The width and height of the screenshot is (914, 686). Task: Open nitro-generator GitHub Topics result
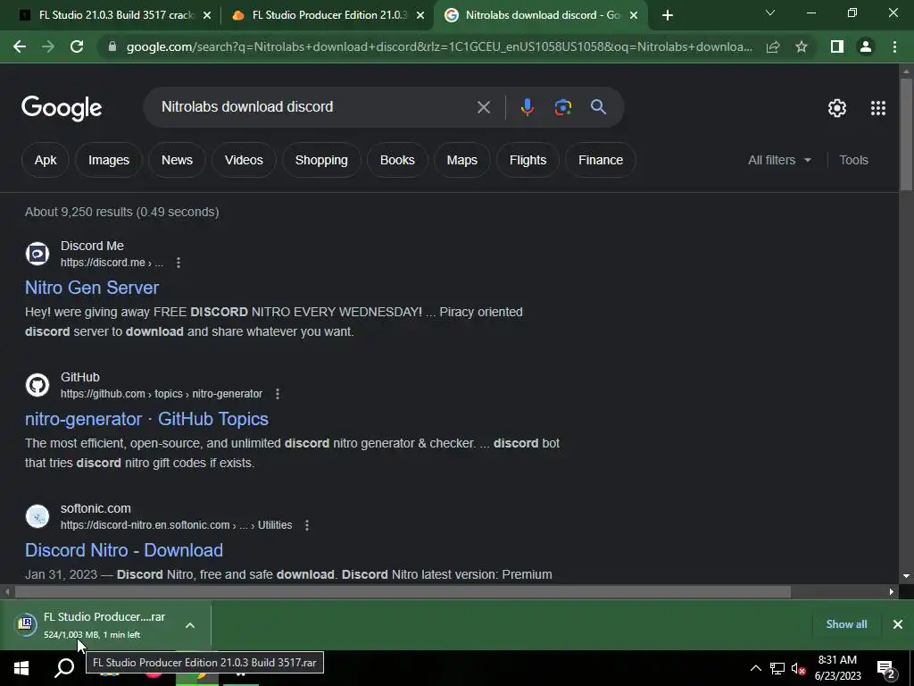point(147,419)
